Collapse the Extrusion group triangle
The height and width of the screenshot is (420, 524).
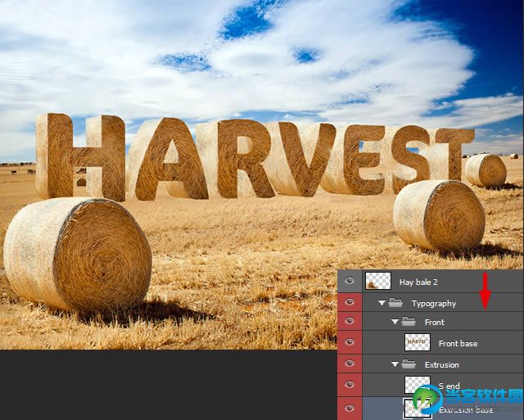point(395,364)
